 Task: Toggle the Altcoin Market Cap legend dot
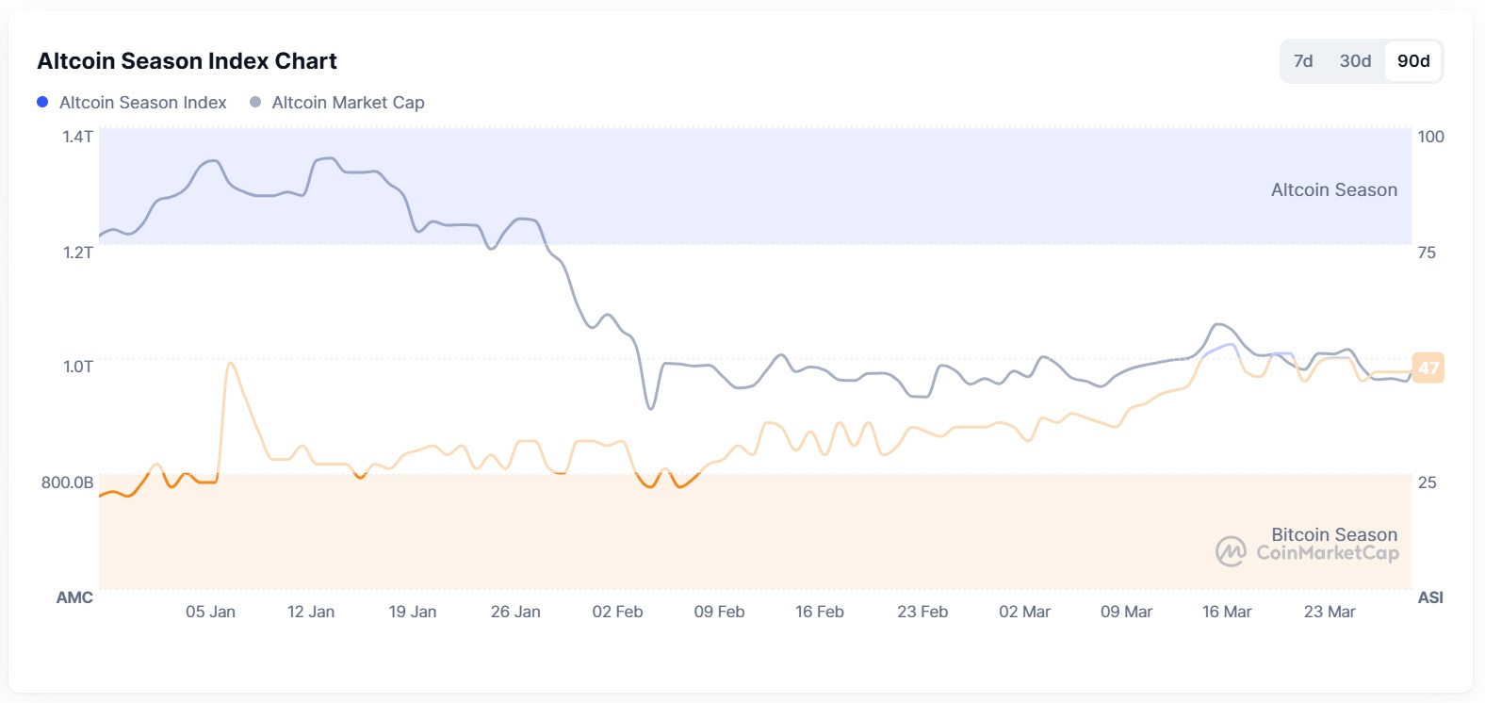point(255,102)
